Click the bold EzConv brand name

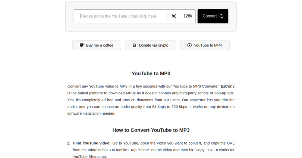227,86
